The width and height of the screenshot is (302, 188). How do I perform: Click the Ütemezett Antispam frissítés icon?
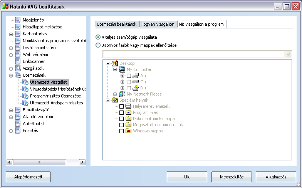25,103
